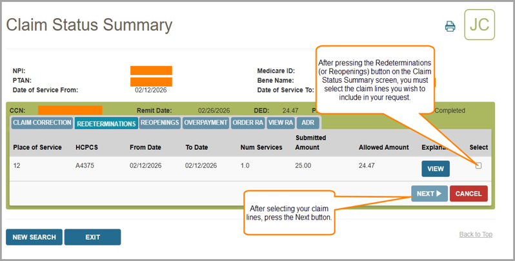Select the Submitted Amount 25.00
The height and width of the screenshot is (261, 515).
tap(303, 165)
